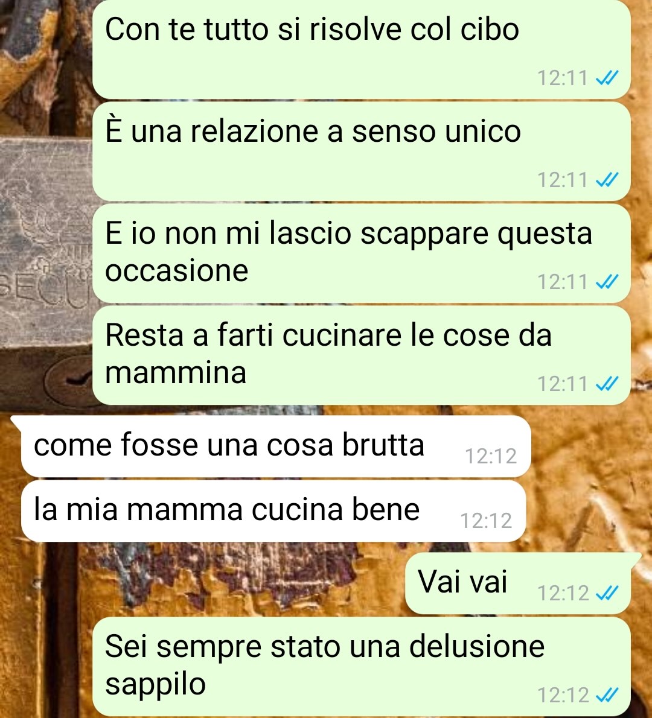This screenshot has width=652, height=718.
Task: Tap the 'Con te tutto si risolve col cibo' message
Action: (362, 49)
